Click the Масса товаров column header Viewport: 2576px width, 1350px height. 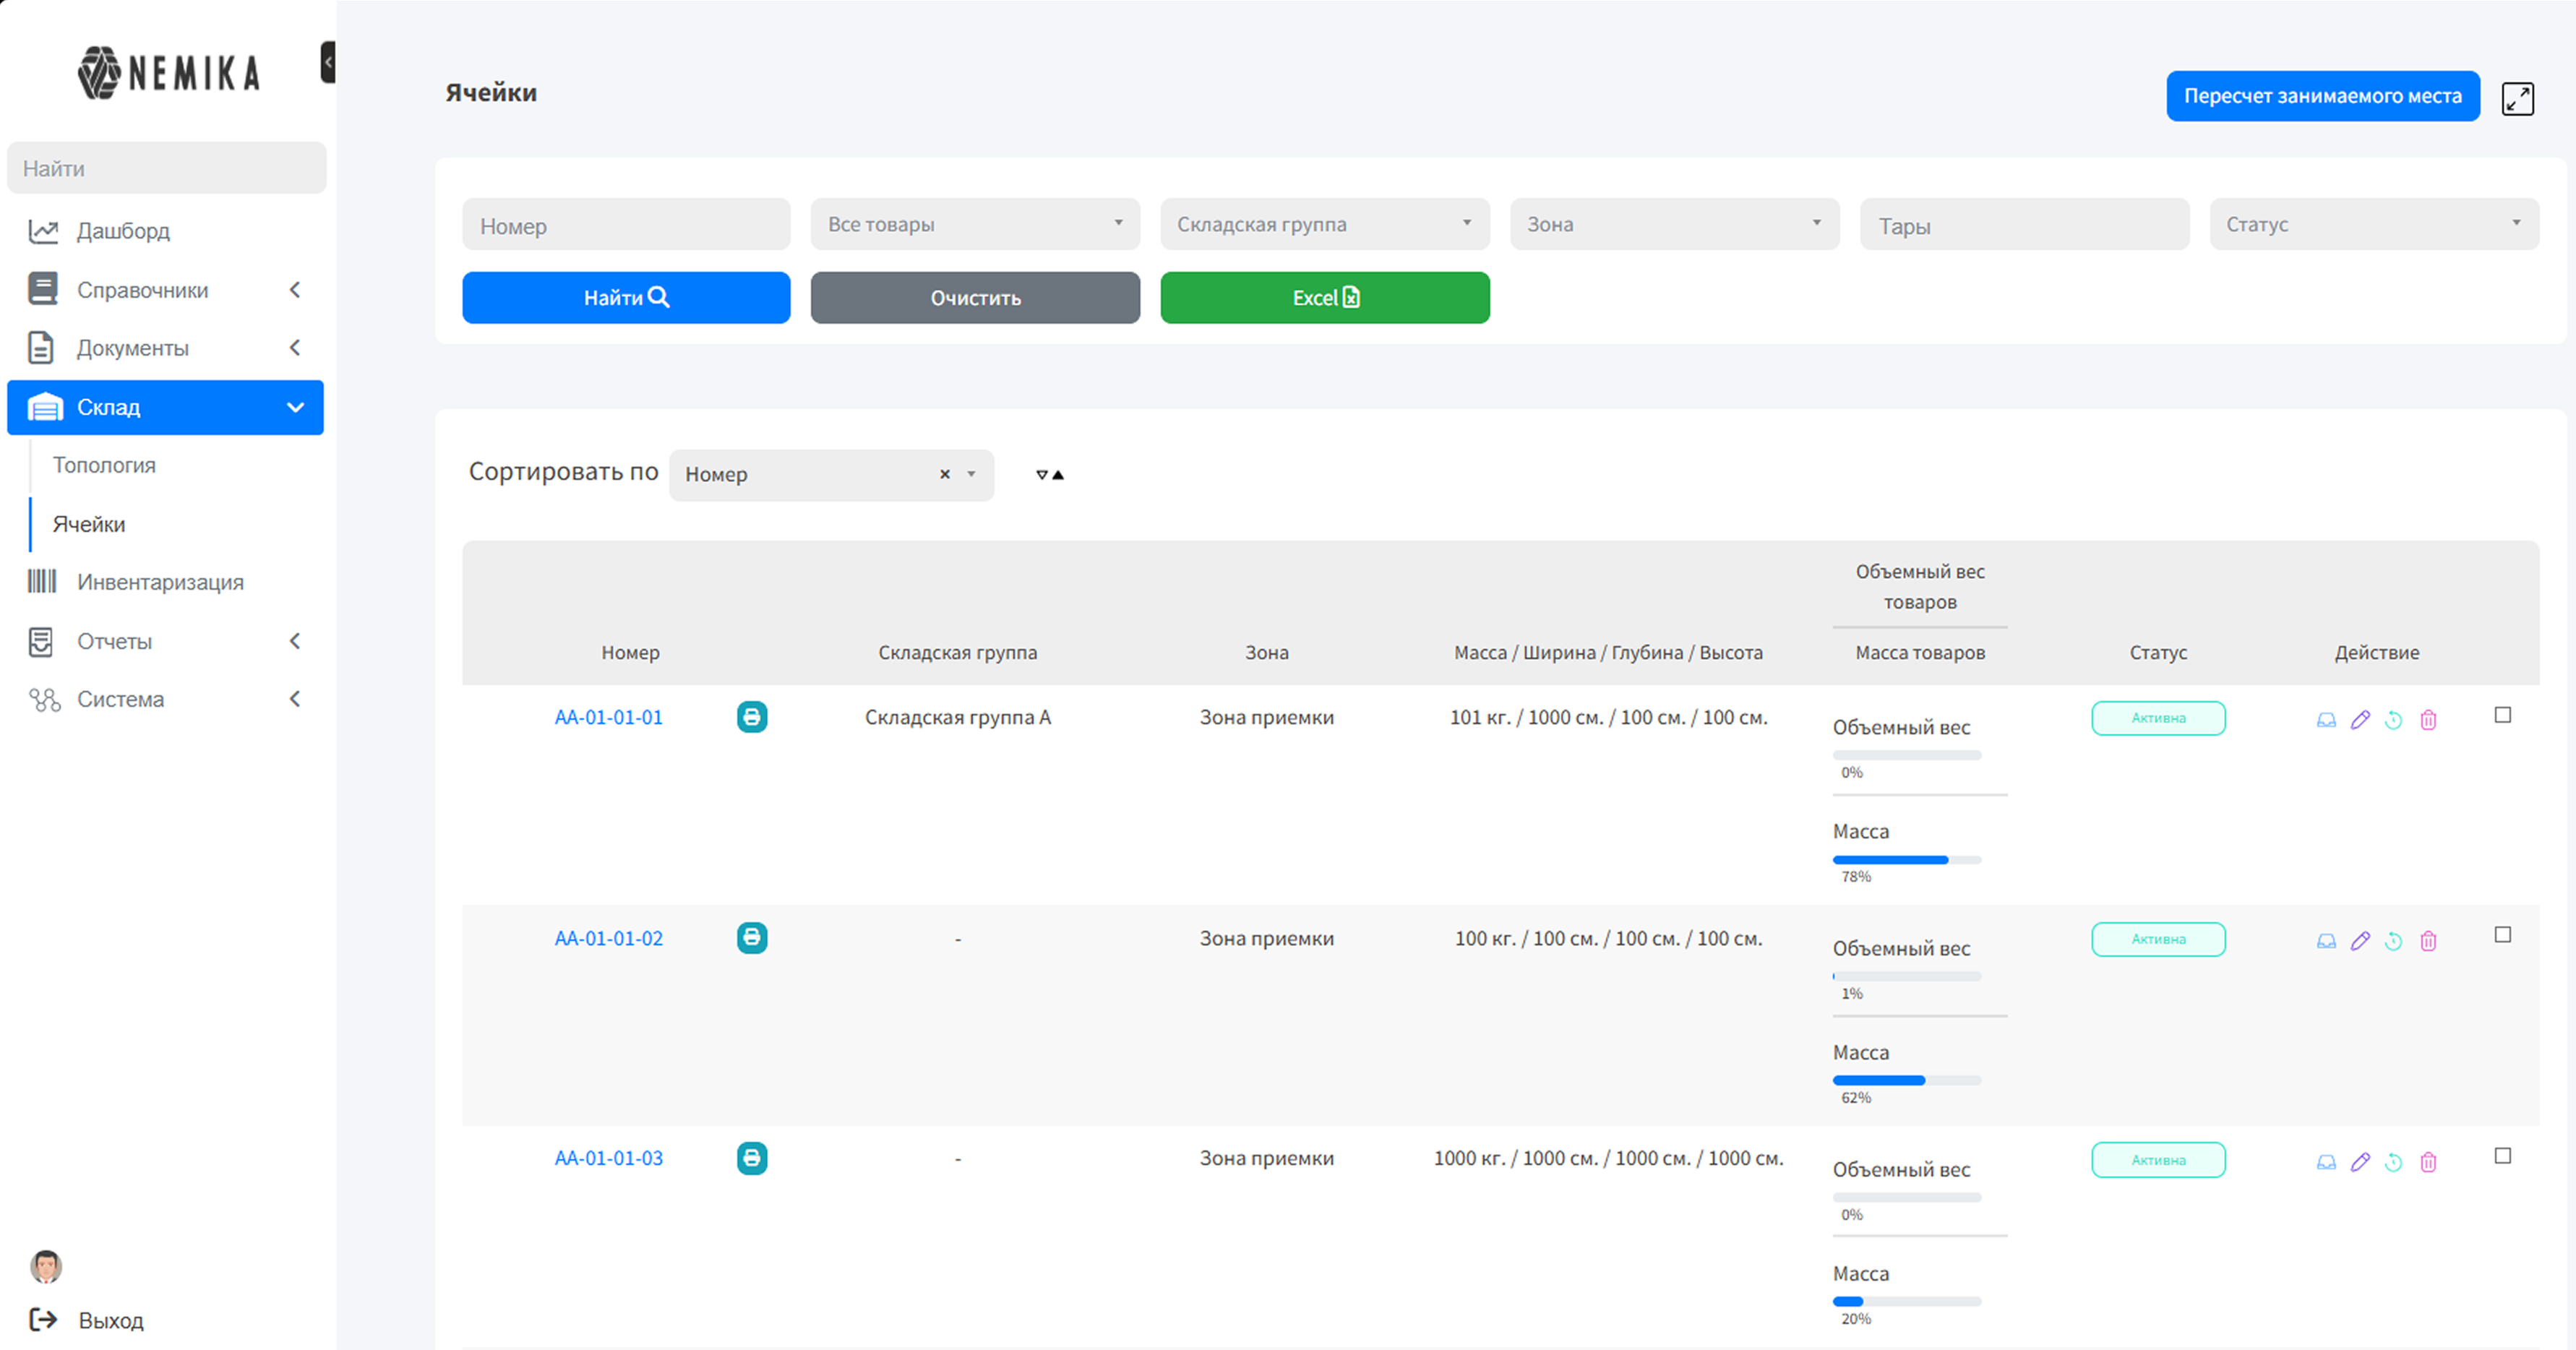coord(1920,652)
